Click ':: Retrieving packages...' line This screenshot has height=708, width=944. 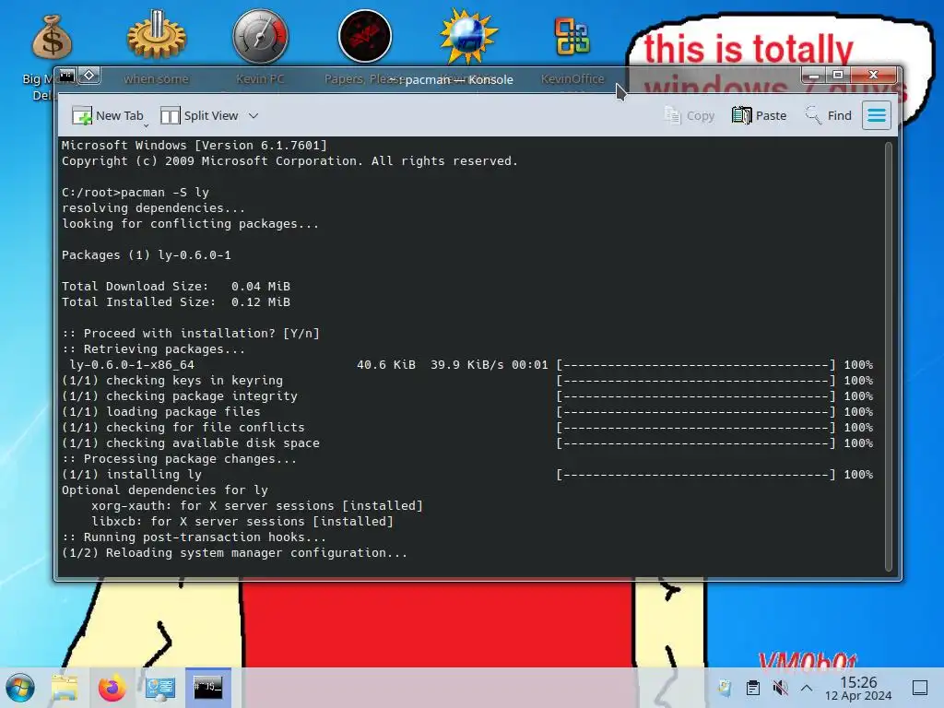coord(154,348)
